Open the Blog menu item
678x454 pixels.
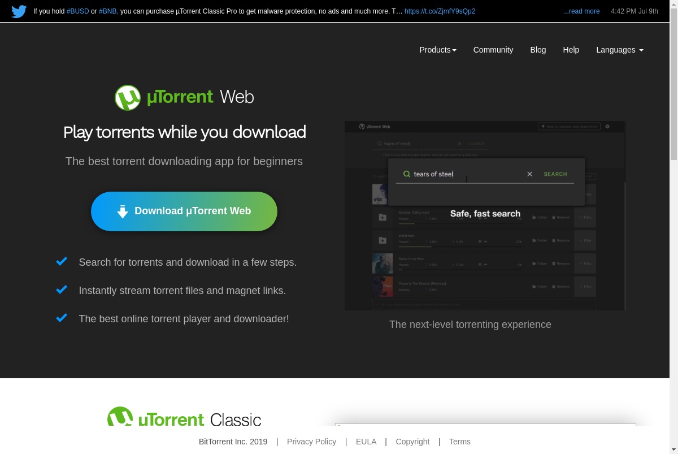click(538, 50)
